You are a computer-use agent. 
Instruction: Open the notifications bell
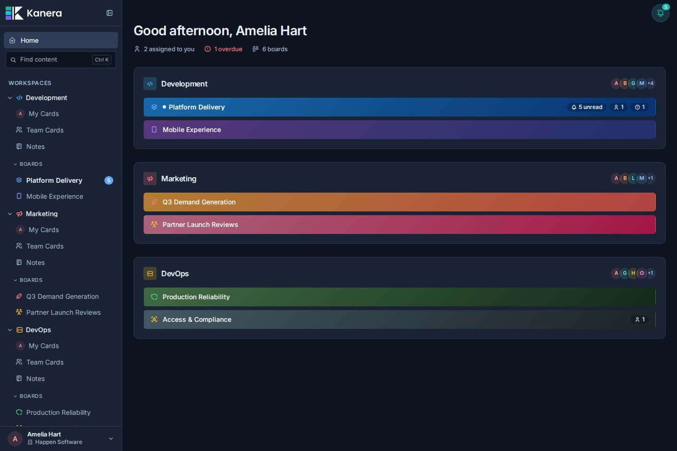point(660,13)
